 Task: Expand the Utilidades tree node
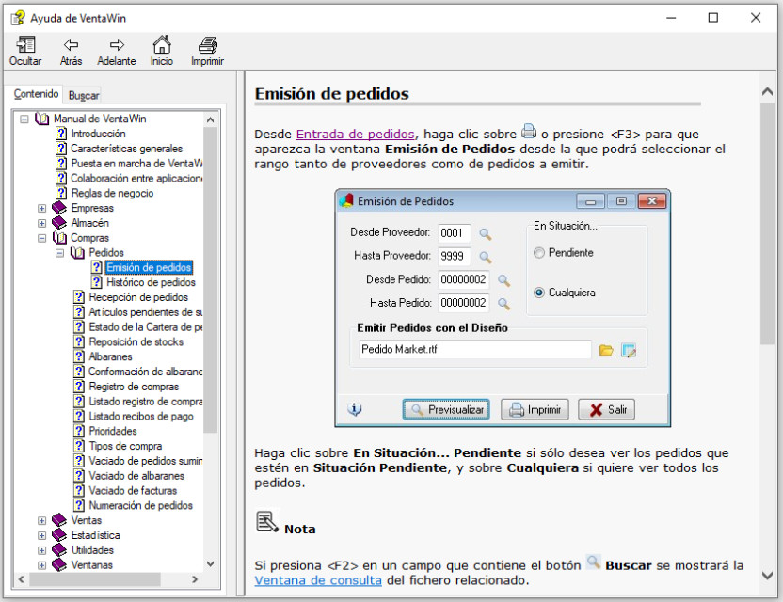click(x=42, y=550)
